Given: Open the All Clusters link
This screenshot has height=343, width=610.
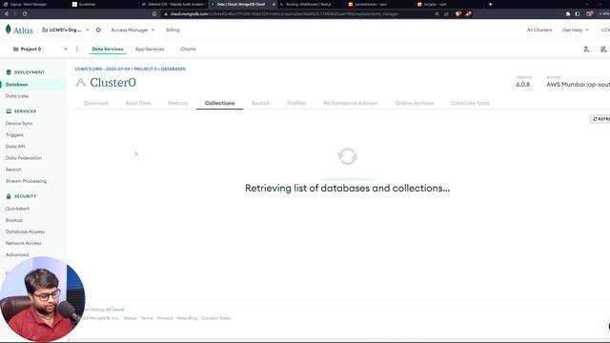Looking at the screenshot, I should (539, 30).
